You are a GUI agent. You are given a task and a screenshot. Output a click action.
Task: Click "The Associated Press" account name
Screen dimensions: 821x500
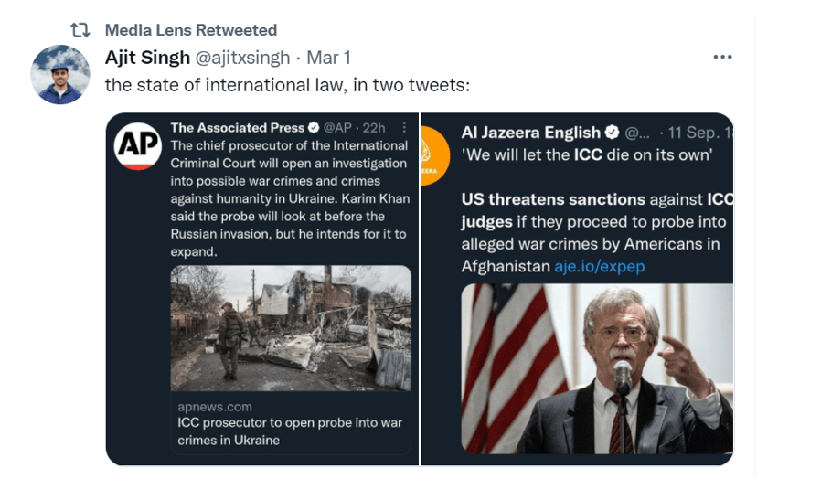click(x=238, y=127)
